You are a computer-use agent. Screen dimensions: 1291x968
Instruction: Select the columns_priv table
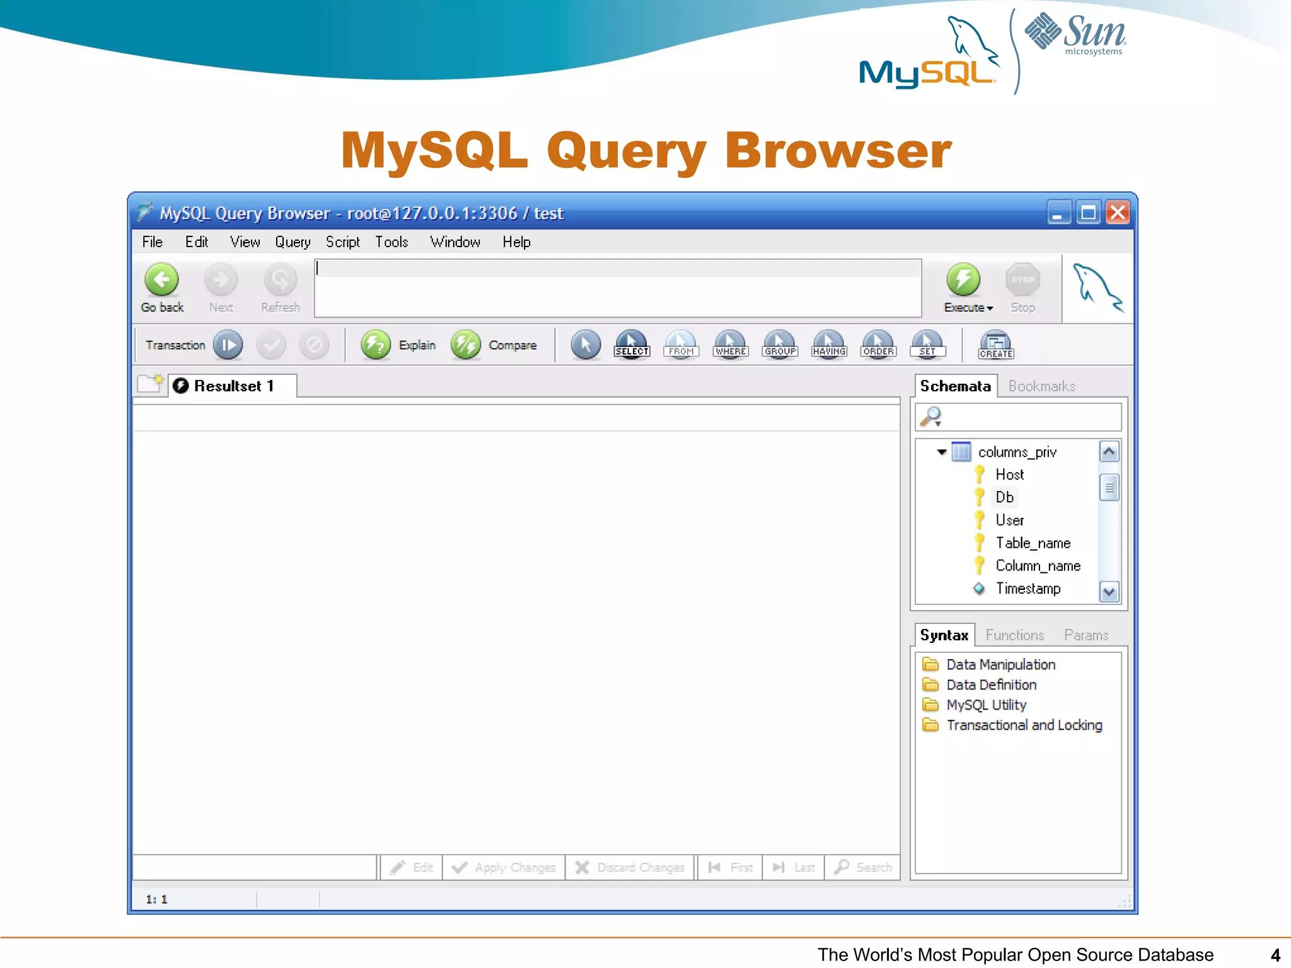(x=1017, y=452)
